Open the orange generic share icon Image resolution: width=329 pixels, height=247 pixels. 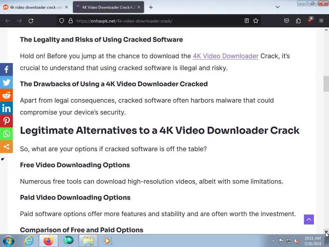point(6,147)
